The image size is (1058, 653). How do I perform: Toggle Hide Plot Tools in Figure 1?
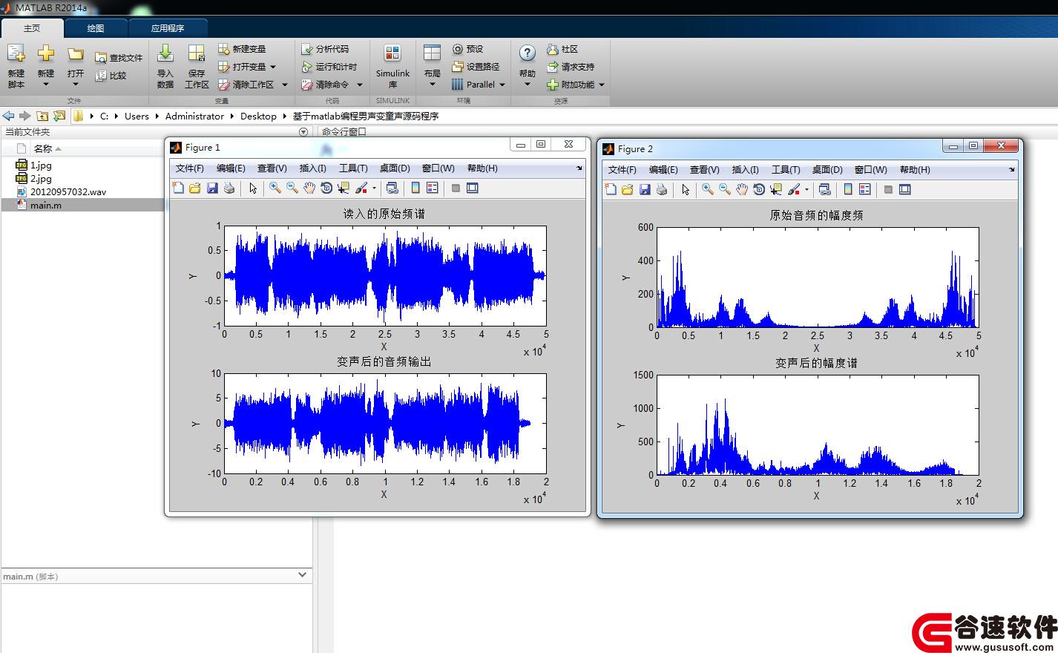click(456, 188)
